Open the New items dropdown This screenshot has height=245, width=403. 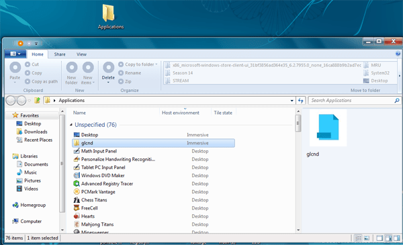[x=88, y=73]
